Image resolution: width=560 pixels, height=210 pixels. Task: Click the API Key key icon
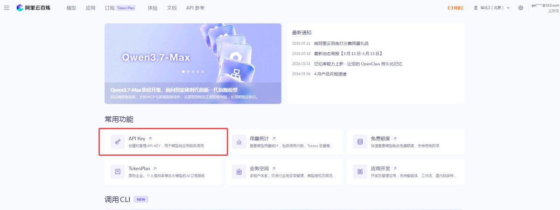(118, 142)
